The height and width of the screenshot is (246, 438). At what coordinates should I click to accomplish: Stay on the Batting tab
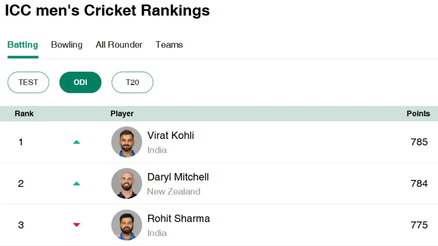pyautogui.click(x=23, y=45)
